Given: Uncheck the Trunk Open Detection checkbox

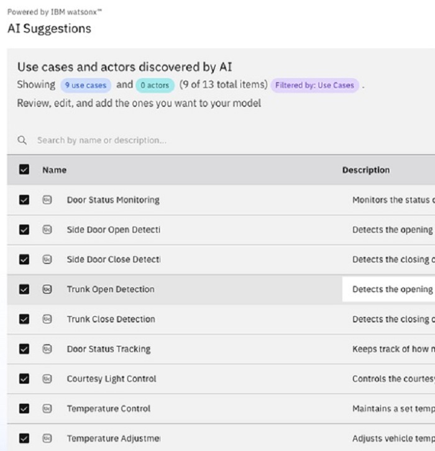Looking at the screenshot, I should pyautogui.click(x=24, y=289).
